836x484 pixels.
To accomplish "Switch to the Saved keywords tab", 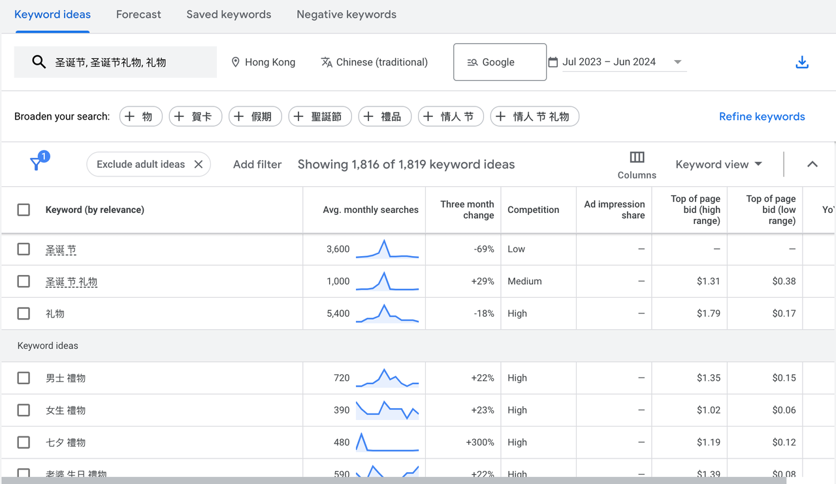I will pyautogui.click(x=229, y=14).
